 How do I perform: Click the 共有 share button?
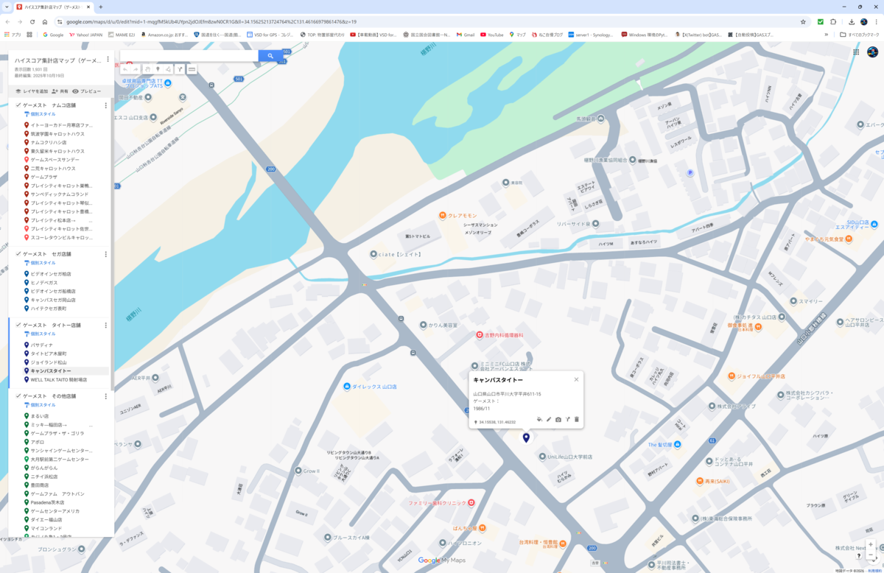[x=60, y=91]
